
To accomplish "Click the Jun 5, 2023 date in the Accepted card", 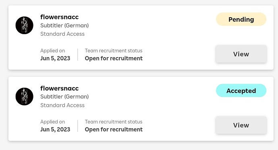I will (x=55, y=129).
